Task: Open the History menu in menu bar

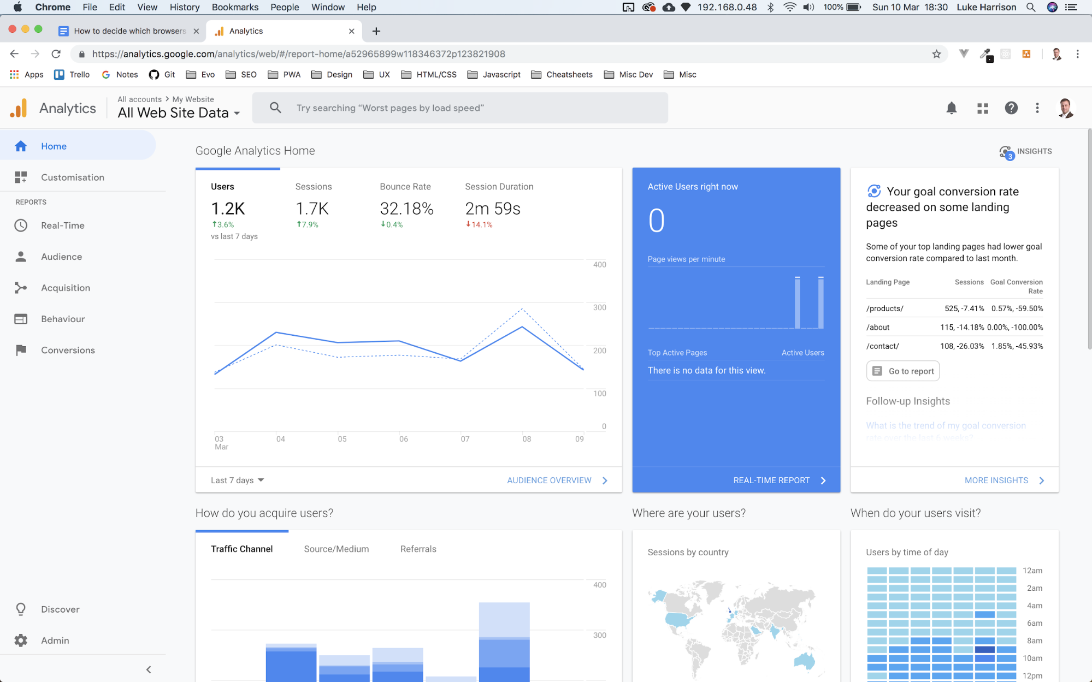Action: click(184, 7)
